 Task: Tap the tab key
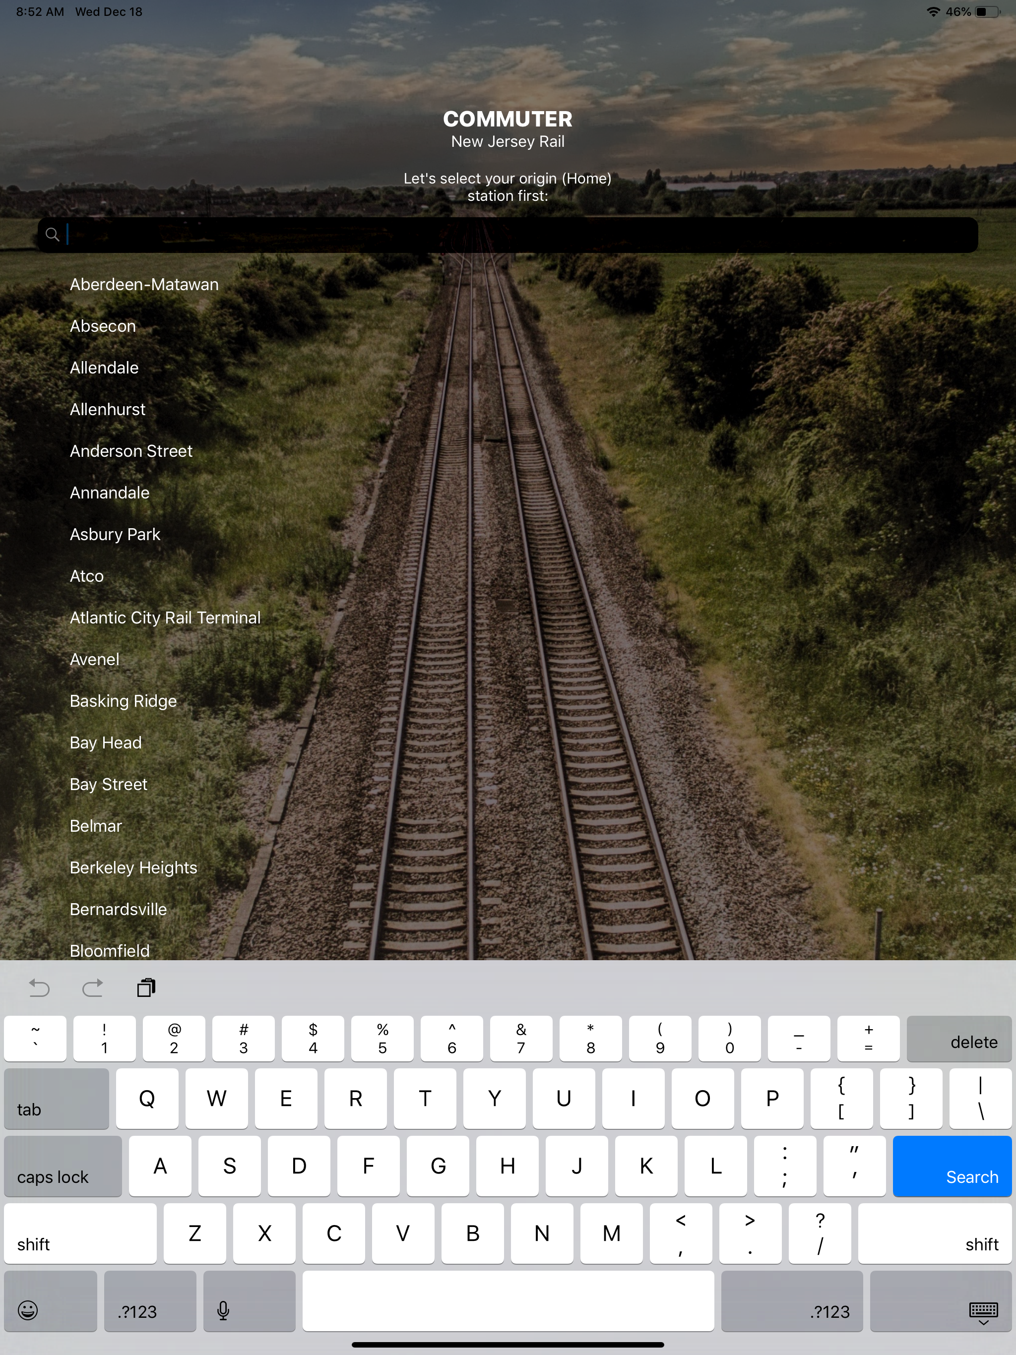57,1099
